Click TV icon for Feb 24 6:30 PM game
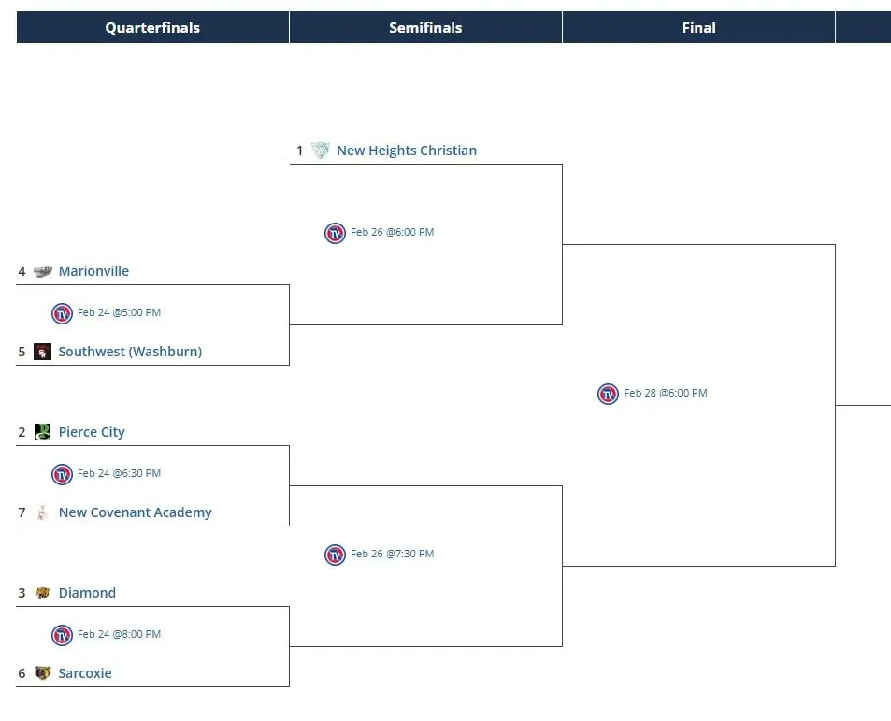Image resolution: width=891 pixels, height=721 pixels. tap(62, 474)
